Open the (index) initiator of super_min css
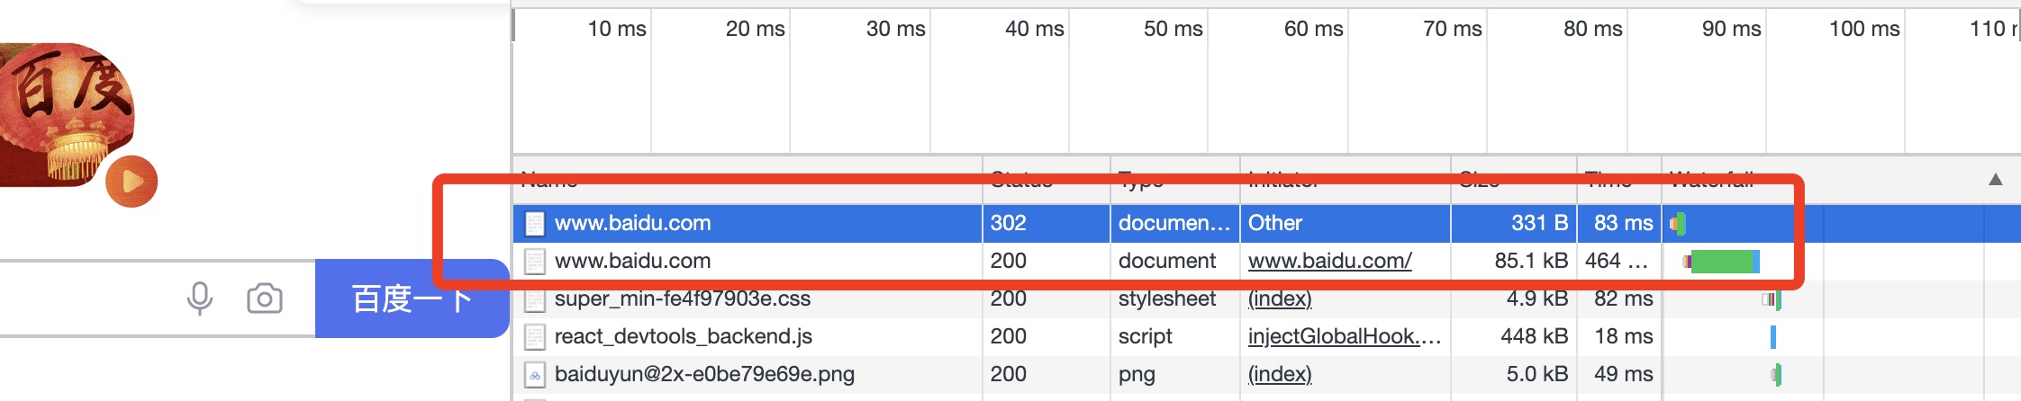Image resolution: width=2021 pixels, height=401 pixels. click(1279, 299)
